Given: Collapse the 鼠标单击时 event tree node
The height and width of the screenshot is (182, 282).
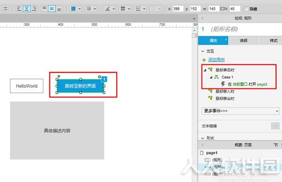Looking at the screenshot, I should pos(205,70).
